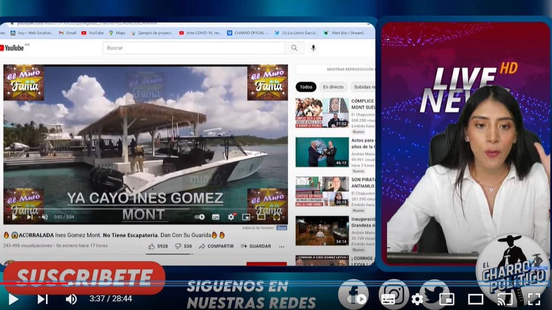This screenshot has height=310, width=552.
Task: Open the CORRIGE A CIRO GOMEZ LEYVA thumbnail
Action: click(322, 260)
